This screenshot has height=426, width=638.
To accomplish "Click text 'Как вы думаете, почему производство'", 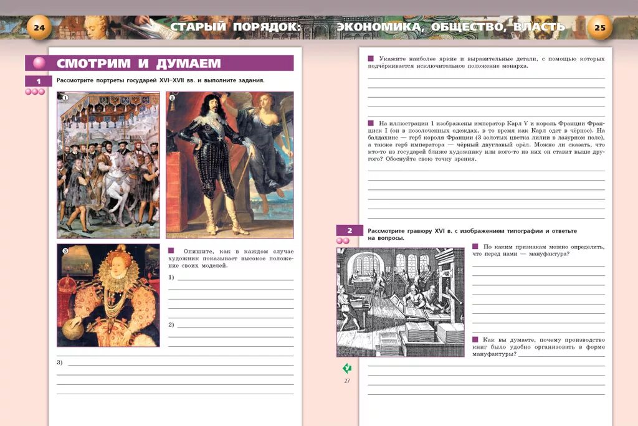I will pos(543,340).
